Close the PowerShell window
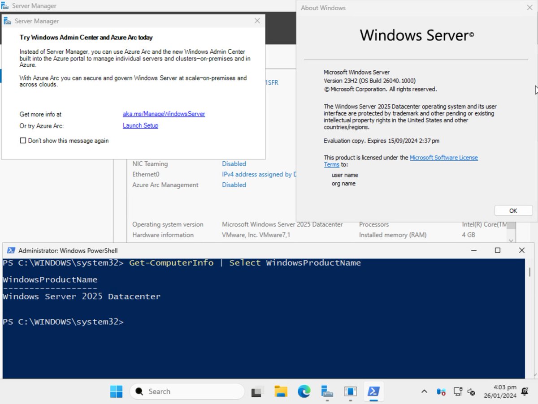This screenshot has width=538, height=404. point(521,250)
